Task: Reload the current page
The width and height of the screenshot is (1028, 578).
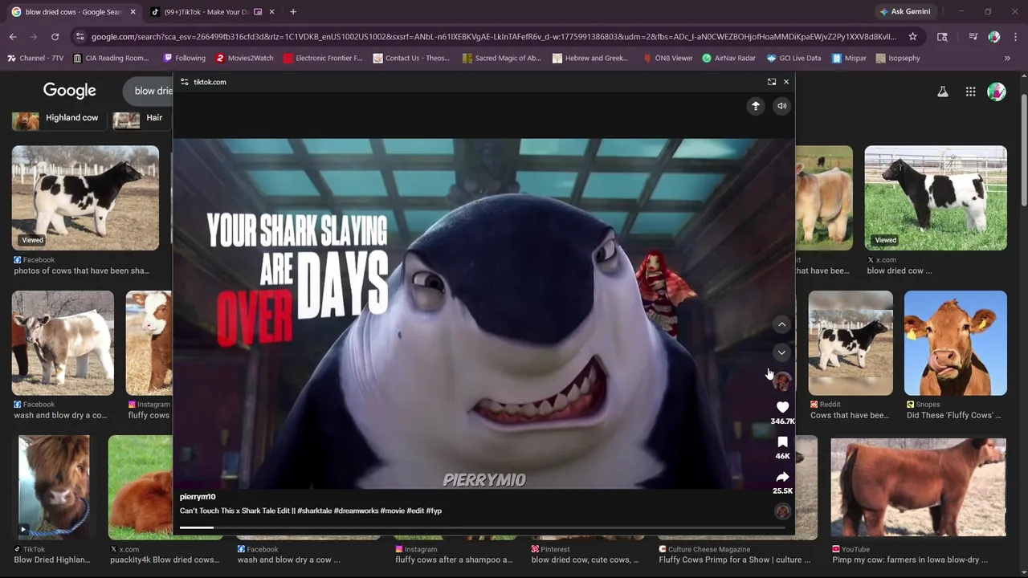Action: 55,36
